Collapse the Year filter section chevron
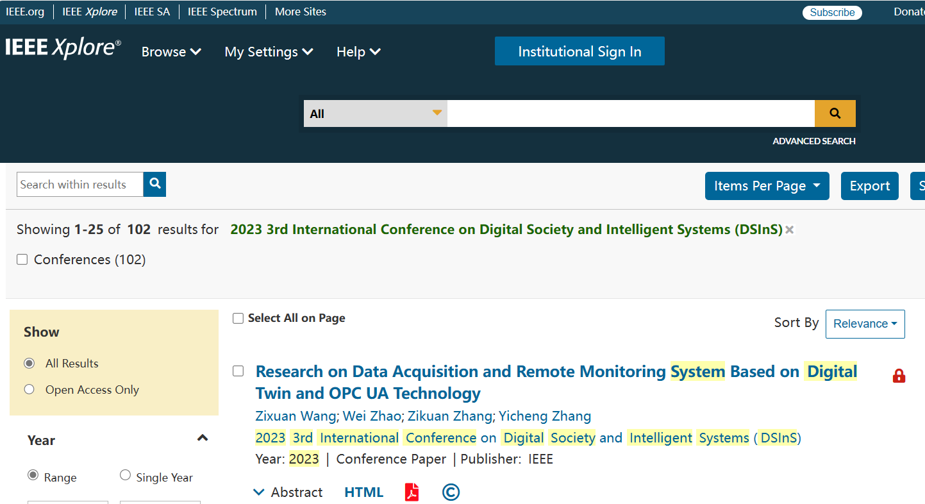 203,439
